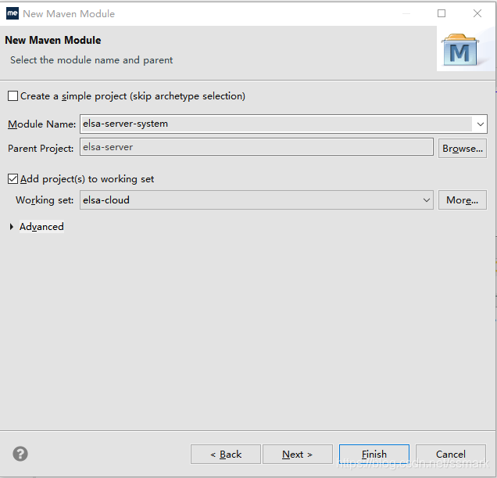Go back with the < Back button
Viewport: 497px width, 478px height.
click(x=226, y=455)
